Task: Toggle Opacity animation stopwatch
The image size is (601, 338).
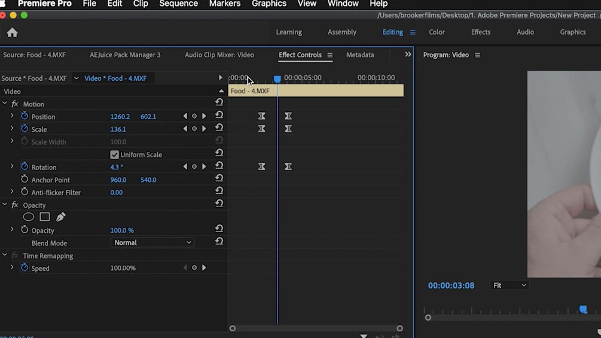Action: point(25,230)
